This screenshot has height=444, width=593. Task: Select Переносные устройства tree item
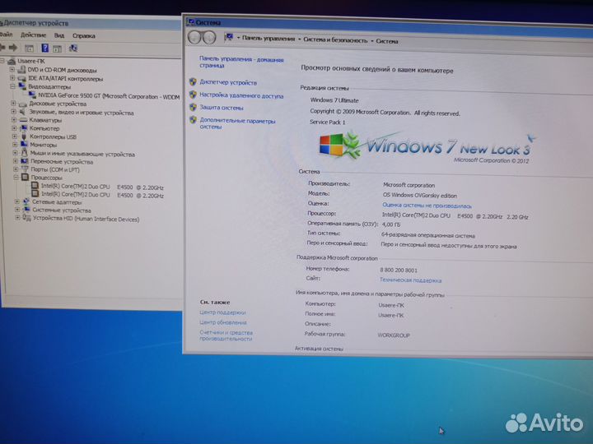tap(62, 162)
